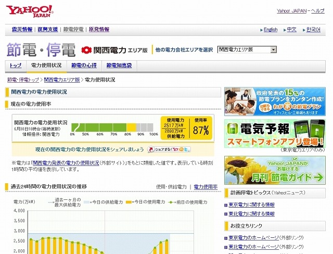The height and width of the screenshot is (254, 333).
Task: Open the 15% 節電プラン banner
Action: coord(275,101)
